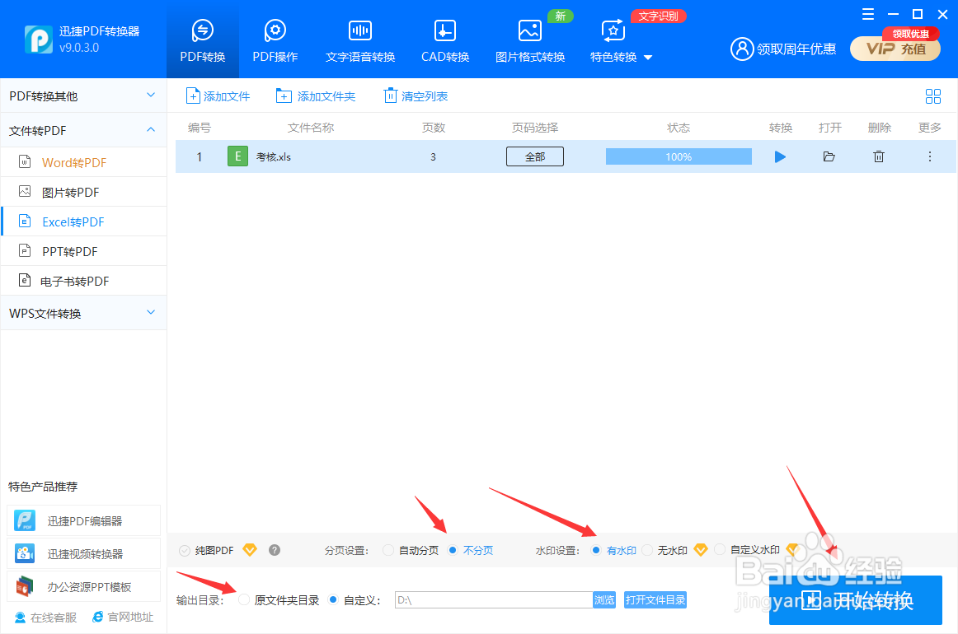Delete 考核.xls using the trash icon
958x634 pixels.
coord(879,156)
